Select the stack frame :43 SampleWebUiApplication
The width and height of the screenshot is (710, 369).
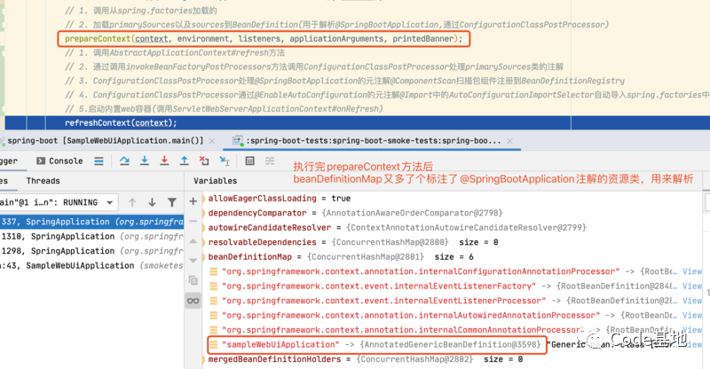pyautogui.click(x=92, y=265)
